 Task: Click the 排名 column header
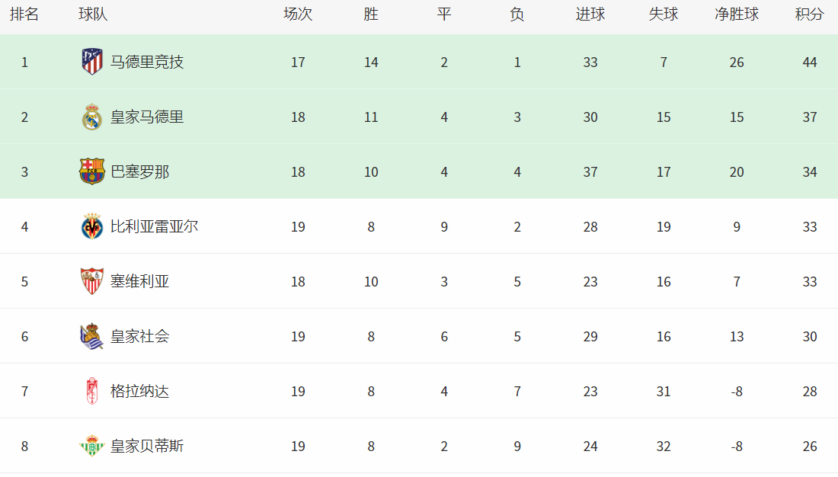[24, 14]
